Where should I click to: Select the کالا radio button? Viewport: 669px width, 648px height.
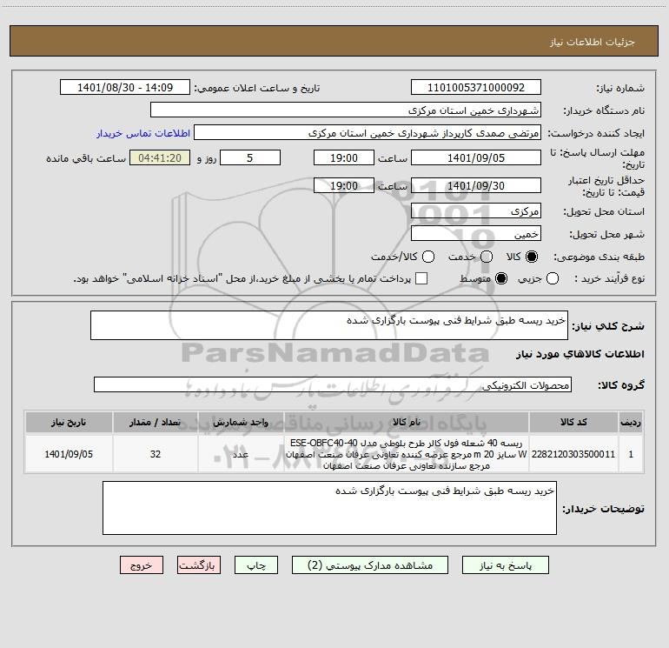(532, 257)
